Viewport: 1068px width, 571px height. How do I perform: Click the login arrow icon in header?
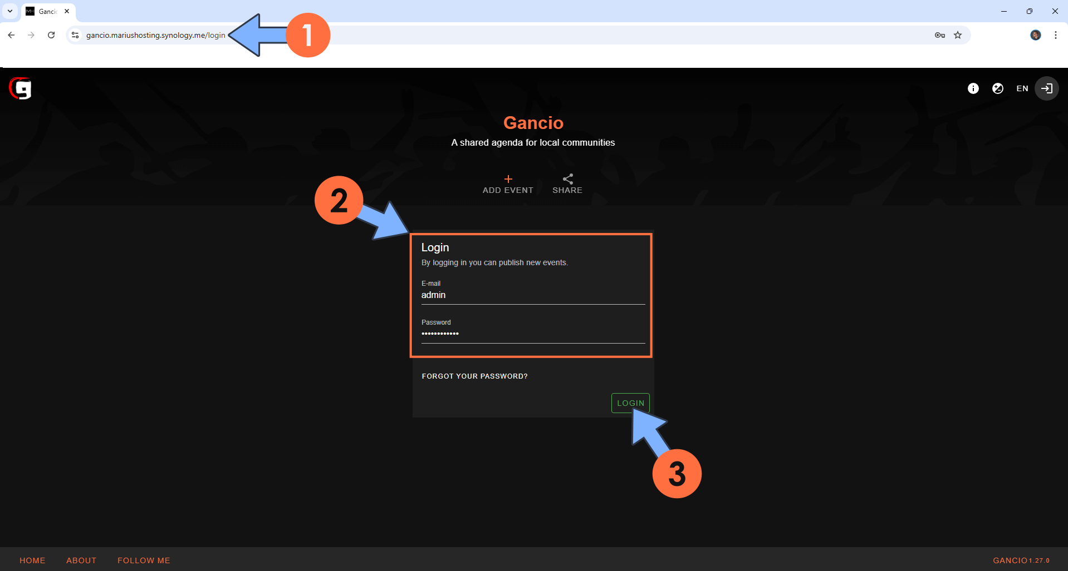[1047, 88]
